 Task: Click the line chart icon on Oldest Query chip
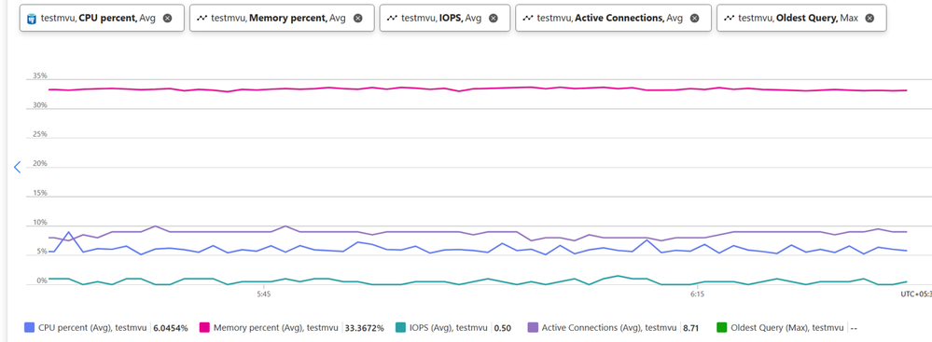(x=729, y=19)
